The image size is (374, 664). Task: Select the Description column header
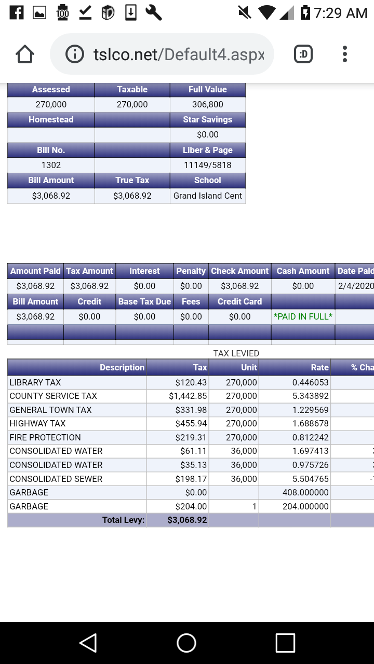122,367
